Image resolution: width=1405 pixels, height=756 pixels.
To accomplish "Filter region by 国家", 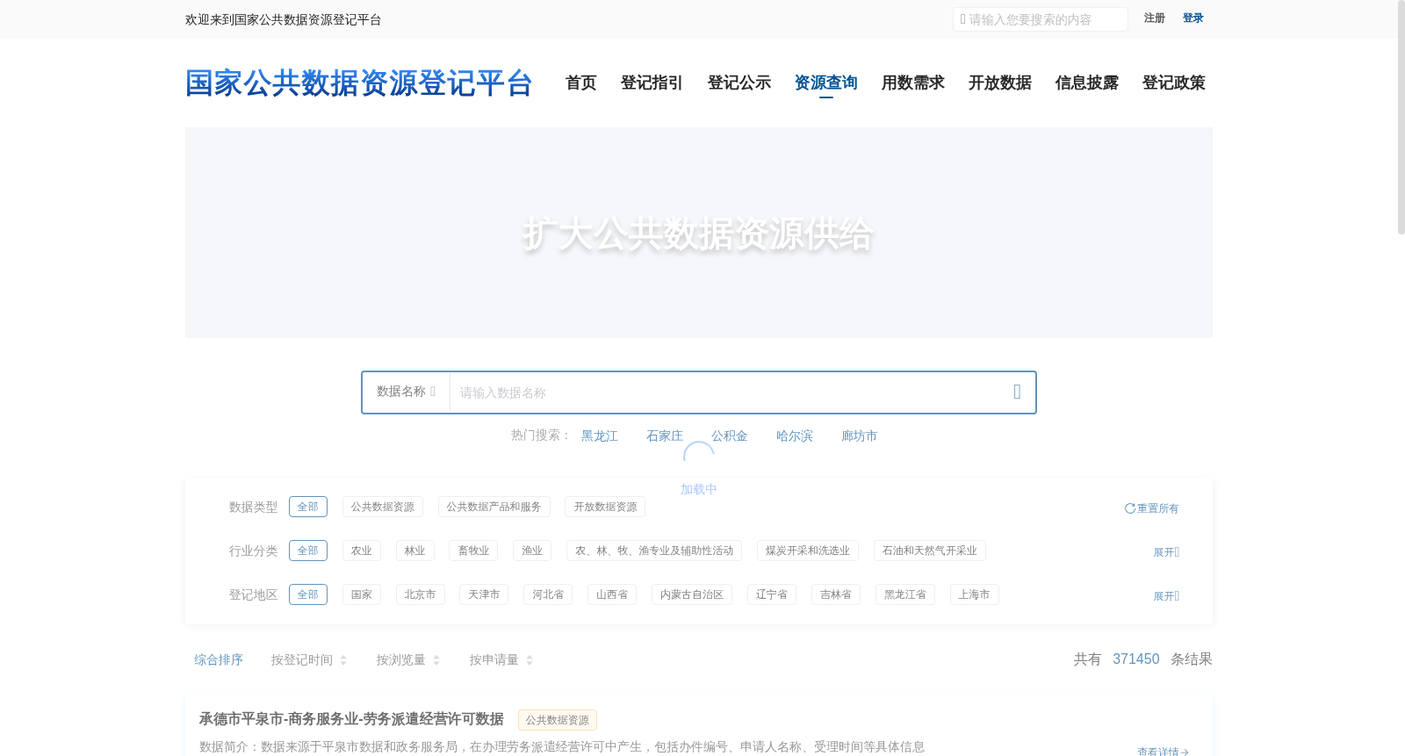I will [362, 594].
